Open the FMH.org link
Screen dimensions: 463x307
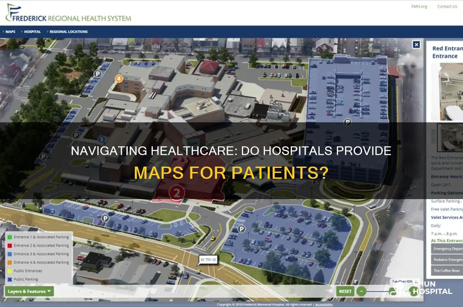pyautogui.click(x=419, y=6)
